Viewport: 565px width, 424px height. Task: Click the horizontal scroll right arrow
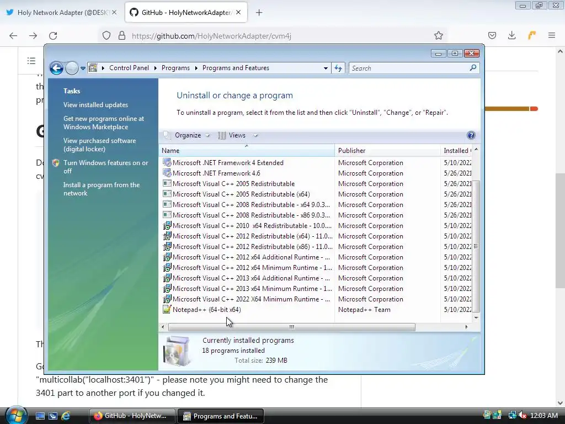[x=466, y=327]
